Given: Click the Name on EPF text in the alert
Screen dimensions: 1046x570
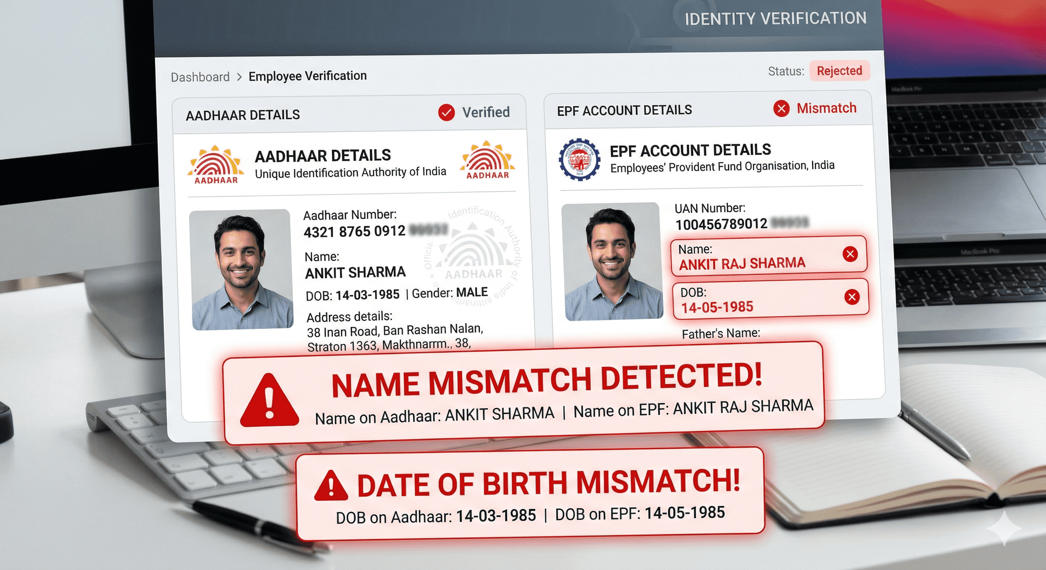Looking at the screenshot, I should point(693,409).
